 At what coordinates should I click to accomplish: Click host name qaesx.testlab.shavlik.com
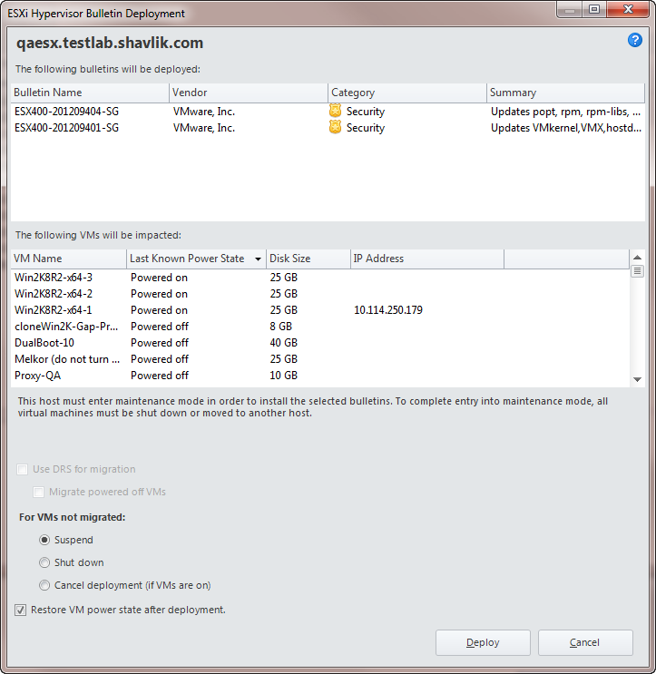click(x=110, y=43)
